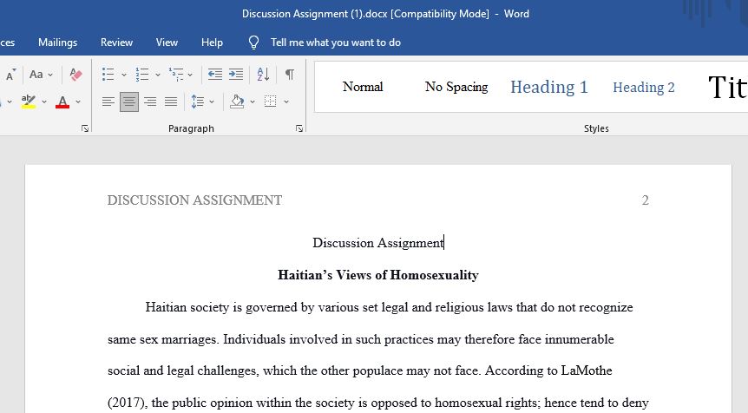Open text highlight color dropdown arrow
The height and width of the screenshot is (413, 748).
pos(44,102)
